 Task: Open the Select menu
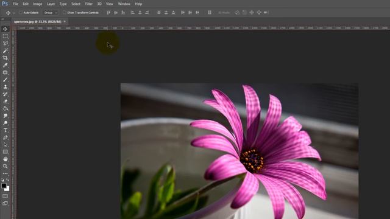(76, 4)
